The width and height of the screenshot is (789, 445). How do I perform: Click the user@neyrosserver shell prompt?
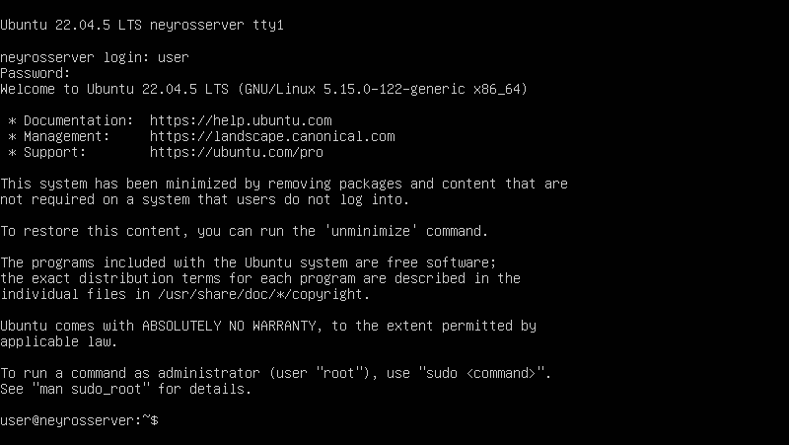point(77,420)
